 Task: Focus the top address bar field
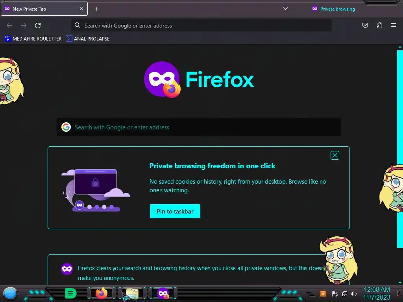click(x=201, y=26)
